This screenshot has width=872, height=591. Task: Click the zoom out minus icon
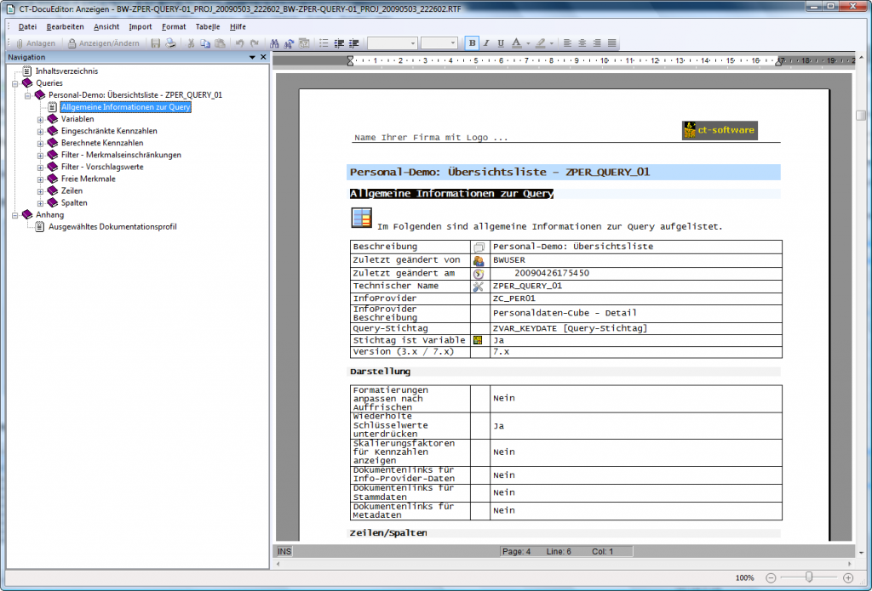(771, 577)
